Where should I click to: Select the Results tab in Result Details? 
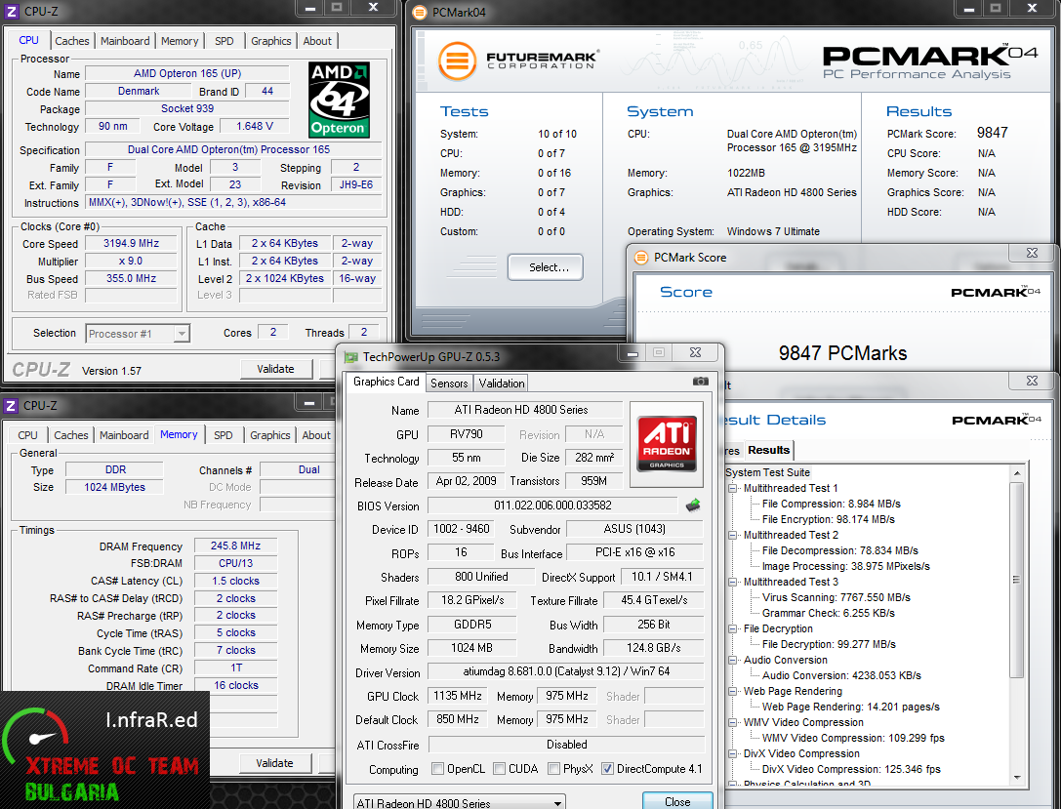click(769, 451)
